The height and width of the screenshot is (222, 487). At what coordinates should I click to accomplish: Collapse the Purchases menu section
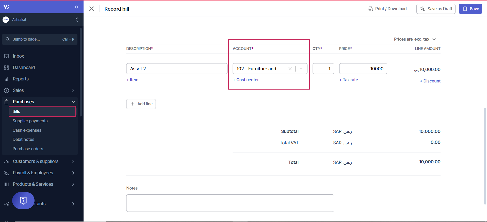pyautogui.click(x=73, y=102)
